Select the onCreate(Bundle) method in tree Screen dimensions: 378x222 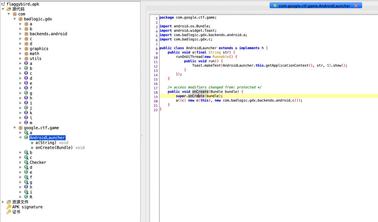point(54,148)
